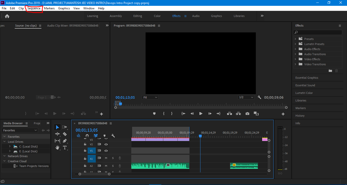Screen dimensions: 347x185
Task: Mark In point in Program monitor
Action: tap(164, 114)
